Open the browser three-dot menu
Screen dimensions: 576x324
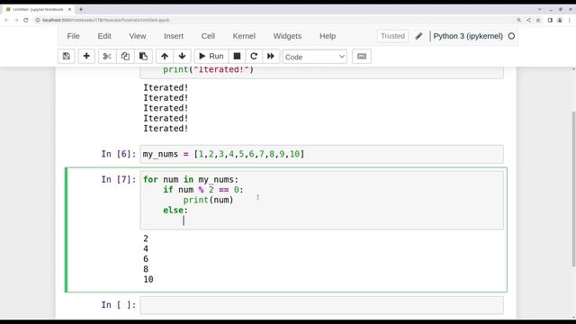(x=570, y=20)
